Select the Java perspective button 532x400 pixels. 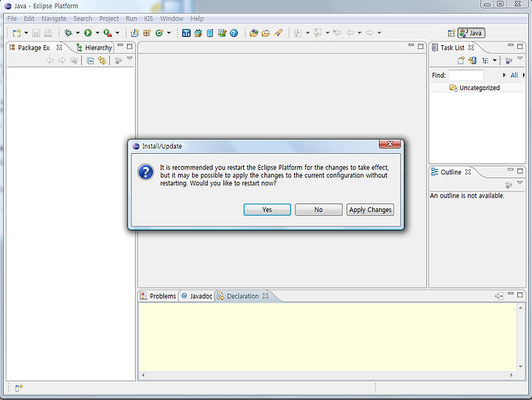[x=471, y=33]
